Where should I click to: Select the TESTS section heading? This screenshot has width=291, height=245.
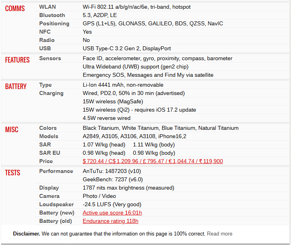(12, 173)
